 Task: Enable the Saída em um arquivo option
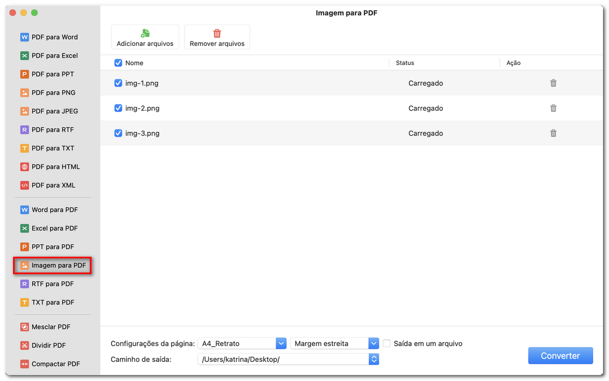click(x=386, y=343)
